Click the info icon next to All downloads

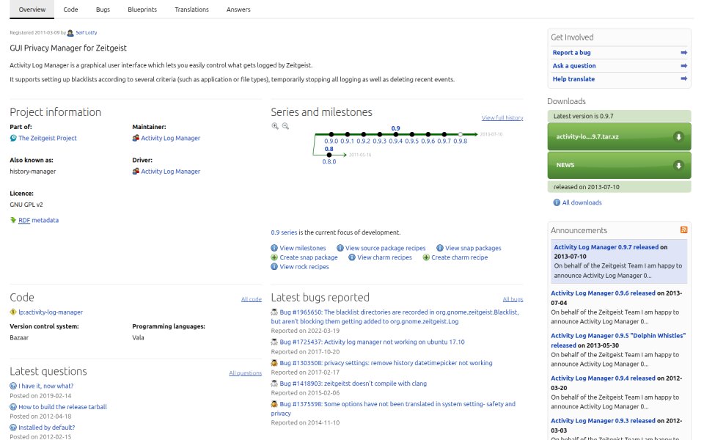(x=557, y=202)
